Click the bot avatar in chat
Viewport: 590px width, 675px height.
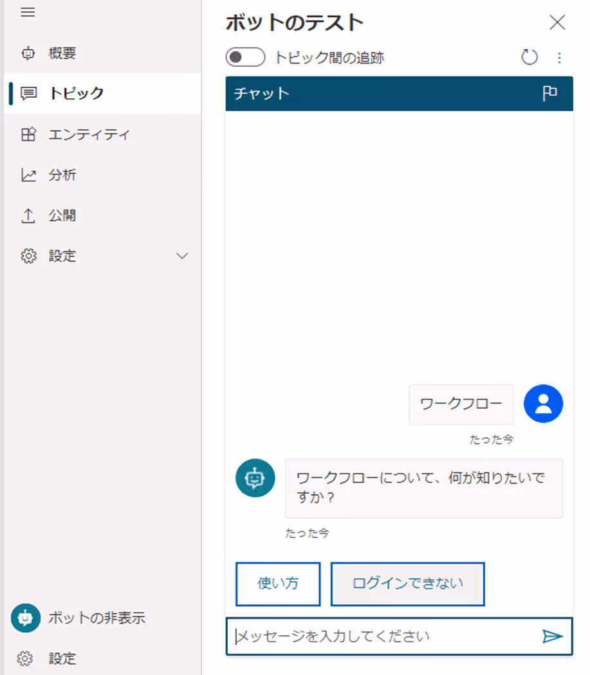click(x=255, y=478)
